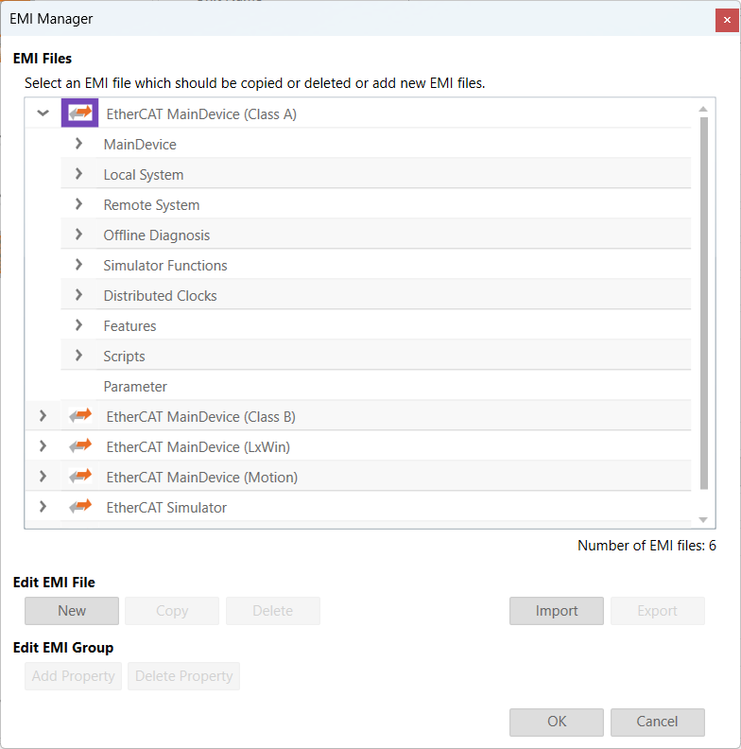
Task: Expand the Remote System group
Action: click(79, 204)
